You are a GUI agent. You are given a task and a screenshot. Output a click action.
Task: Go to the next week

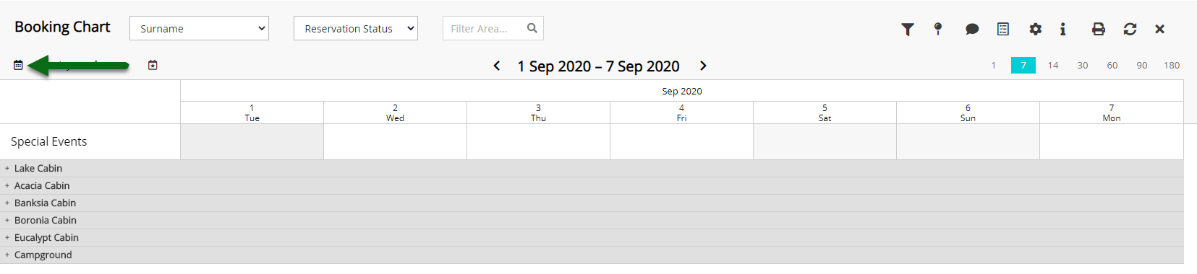tap(703, 66)
